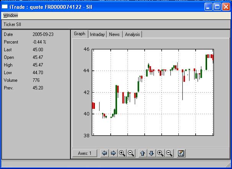Click the Axes: 1 button
The width and height of the screenshot is (232, 169).
click(85, 153)
